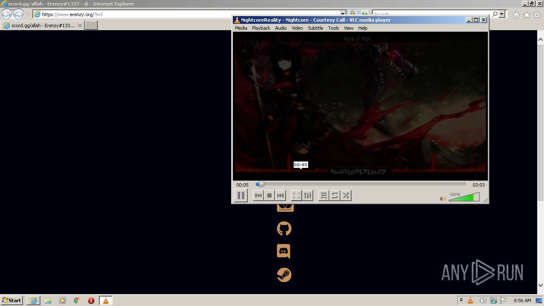Open a new IE tab
The width and height of the screenshot is (544, 306).
[91, 25]
